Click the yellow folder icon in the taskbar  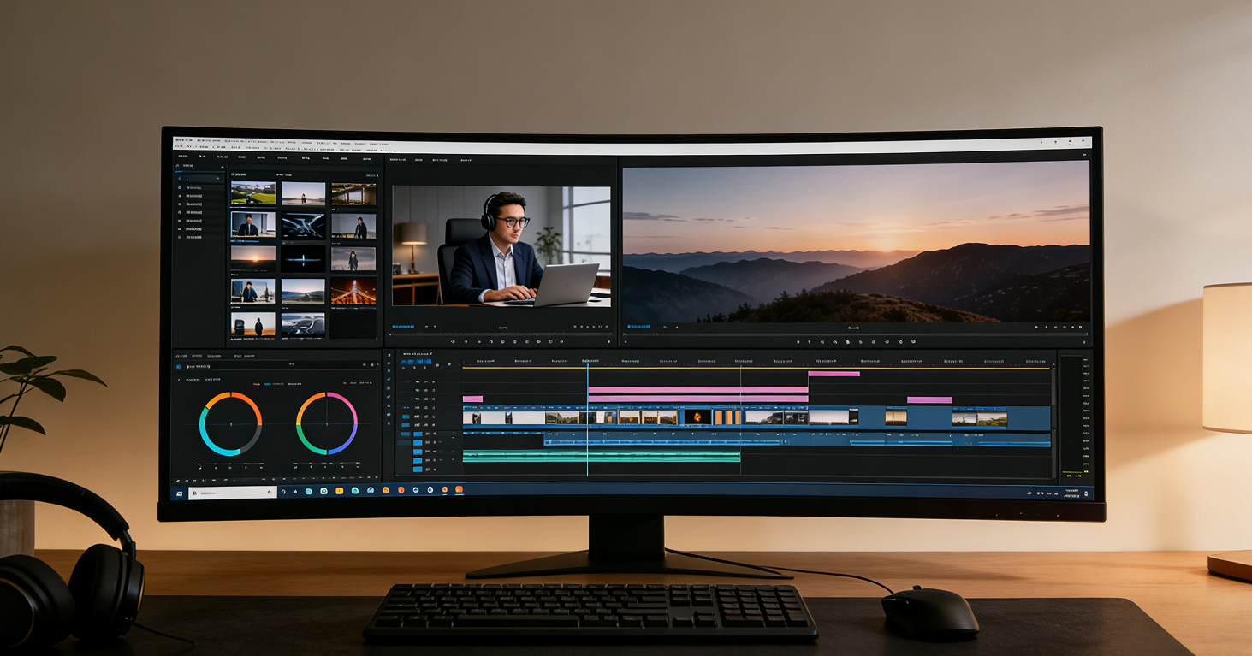tap(340, 491)
